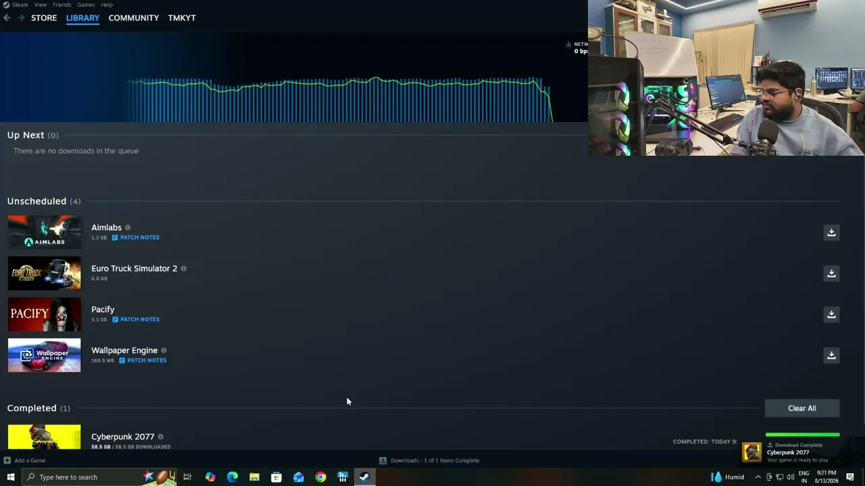Open the Windows notification center
Screen dimensions: 865x486
(850, 477)
